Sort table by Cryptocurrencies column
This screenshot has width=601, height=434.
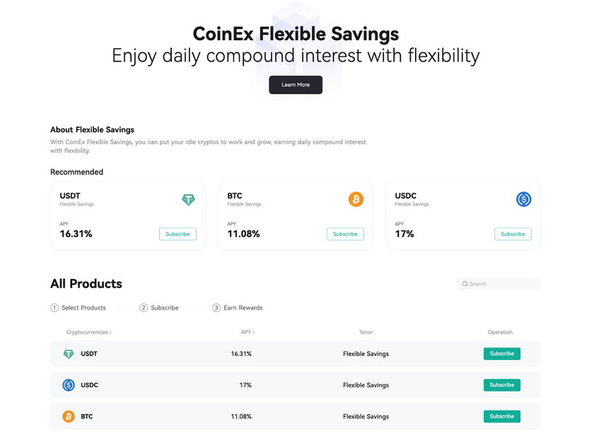[x=89, y=332]
